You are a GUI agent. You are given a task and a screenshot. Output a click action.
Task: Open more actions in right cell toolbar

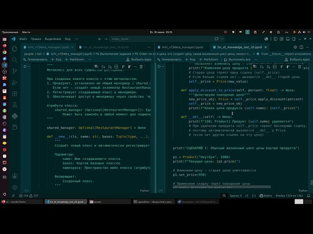pos(293,67)
